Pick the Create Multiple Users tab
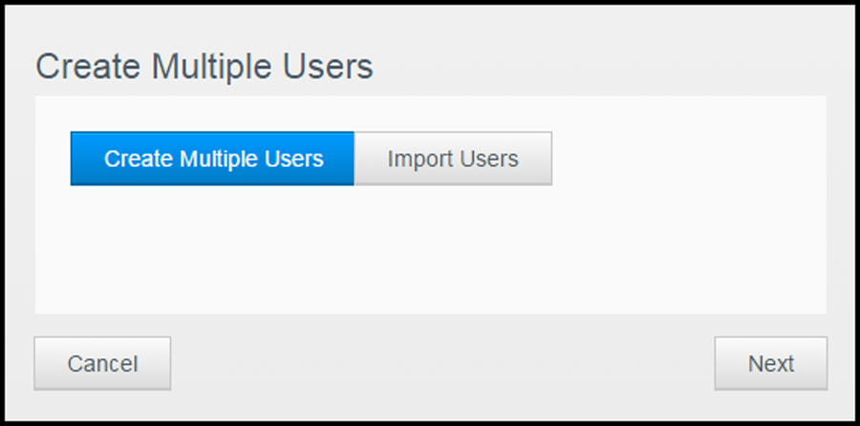Image resolution: width=860 pixels, height=426 pixels. pyautogui.click(x=212, y=159)
